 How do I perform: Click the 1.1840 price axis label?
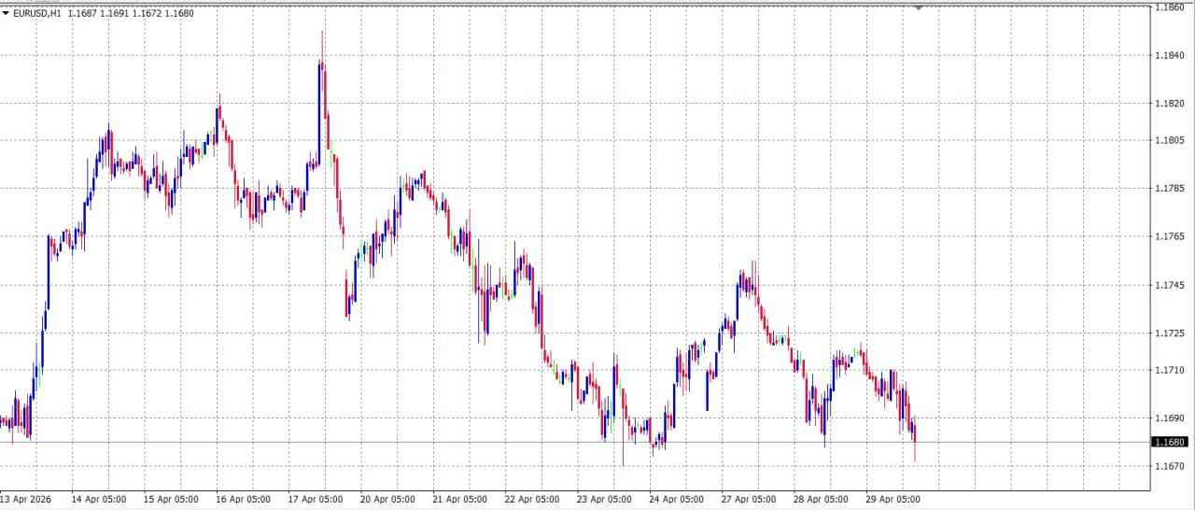[x=1169, y=55]
